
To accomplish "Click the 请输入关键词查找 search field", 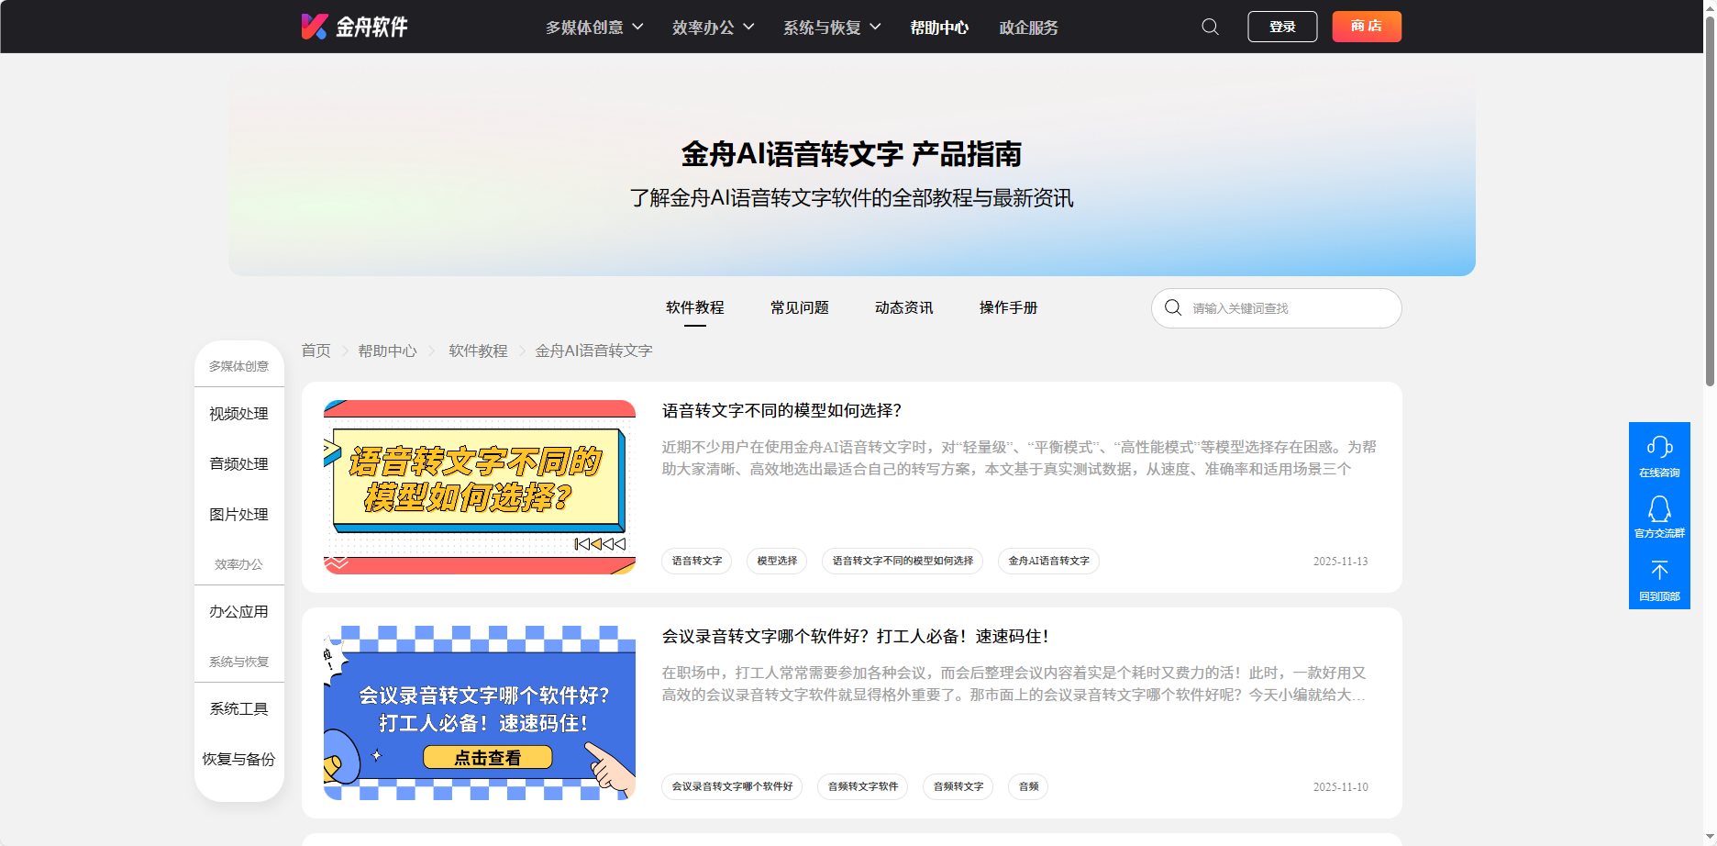I will (x=1284, y=308).
